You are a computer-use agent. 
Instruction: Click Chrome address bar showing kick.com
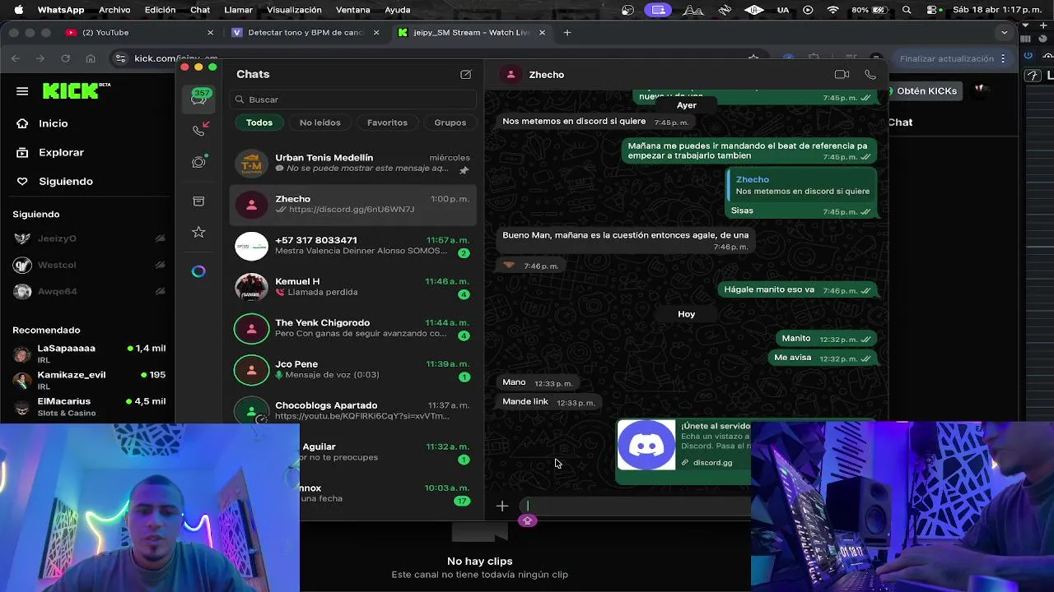pos(176,58)
